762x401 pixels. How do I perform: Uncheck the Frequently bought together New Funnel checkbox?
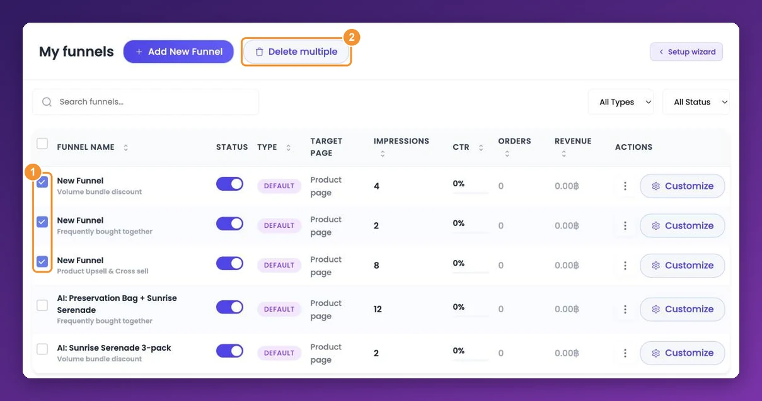42,222
